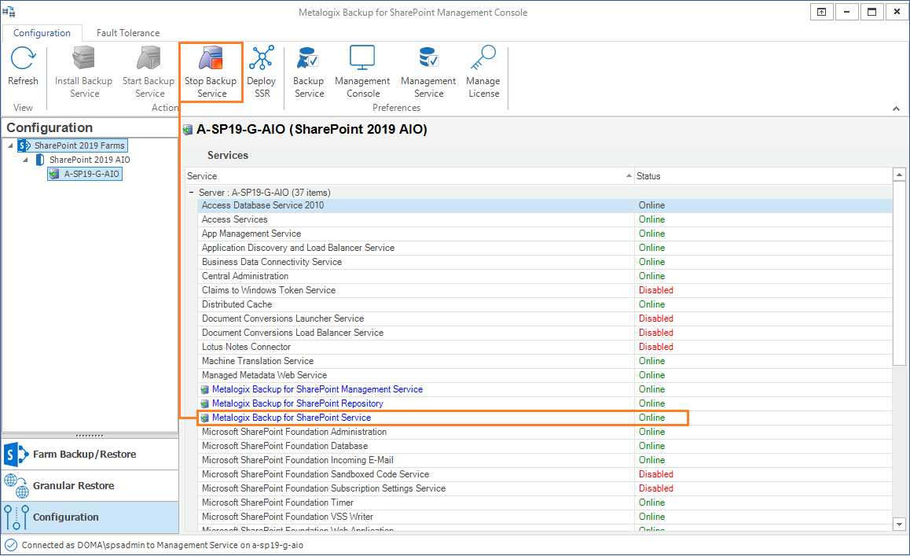Click Manage License key icon
This screenshot has width=910, height=556.
483,58
